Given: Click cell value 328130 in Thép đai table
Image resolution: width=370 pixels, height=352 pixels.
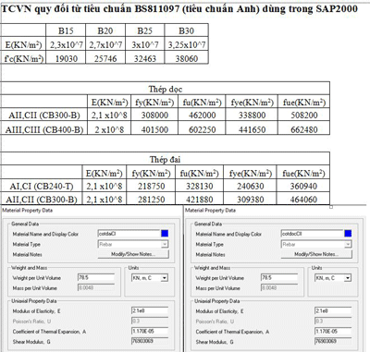Looking at the screenshot, I should pos(199,186).
